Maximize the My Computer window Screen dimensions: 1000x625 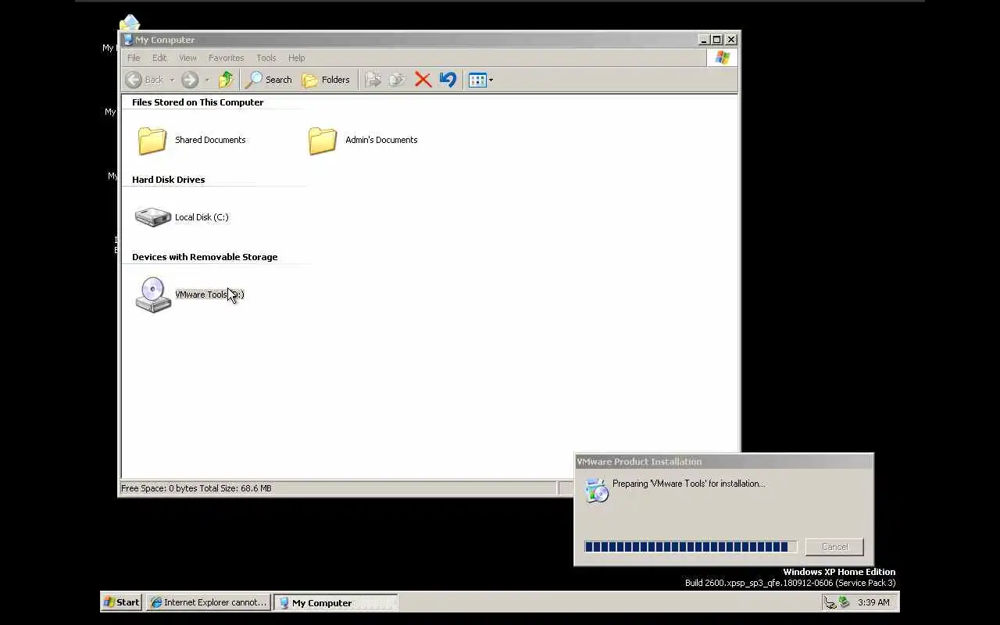point(717,40)
